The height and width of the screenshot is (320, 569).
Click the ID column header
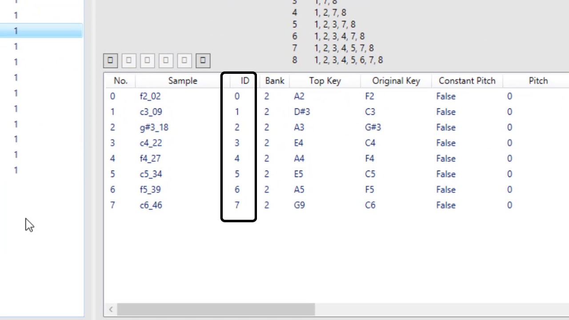245,81
